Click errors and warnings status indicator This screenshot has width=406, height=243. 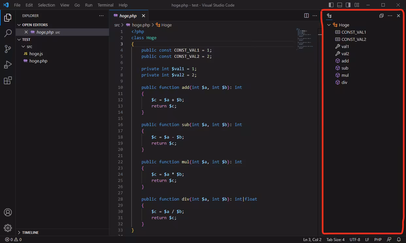click(13, 239)
